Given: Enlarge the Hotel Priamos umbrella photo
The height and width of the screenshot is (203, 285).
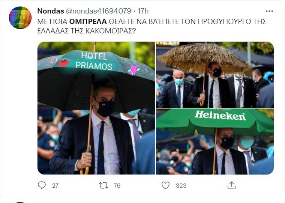Looking at the screenshot, I should coord(96,108).
